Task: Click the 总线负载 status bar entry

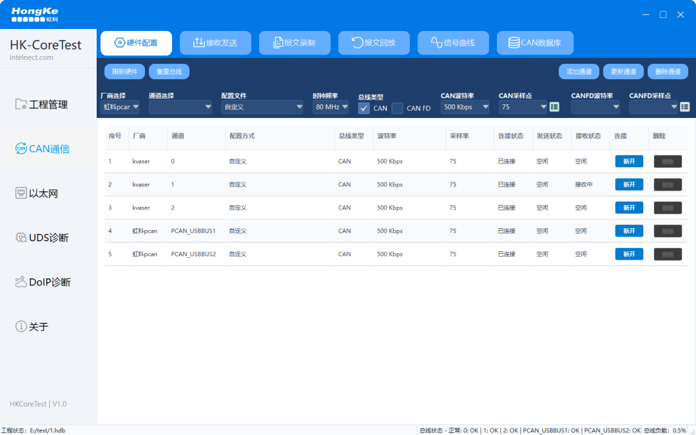Action: coord(664,430)
